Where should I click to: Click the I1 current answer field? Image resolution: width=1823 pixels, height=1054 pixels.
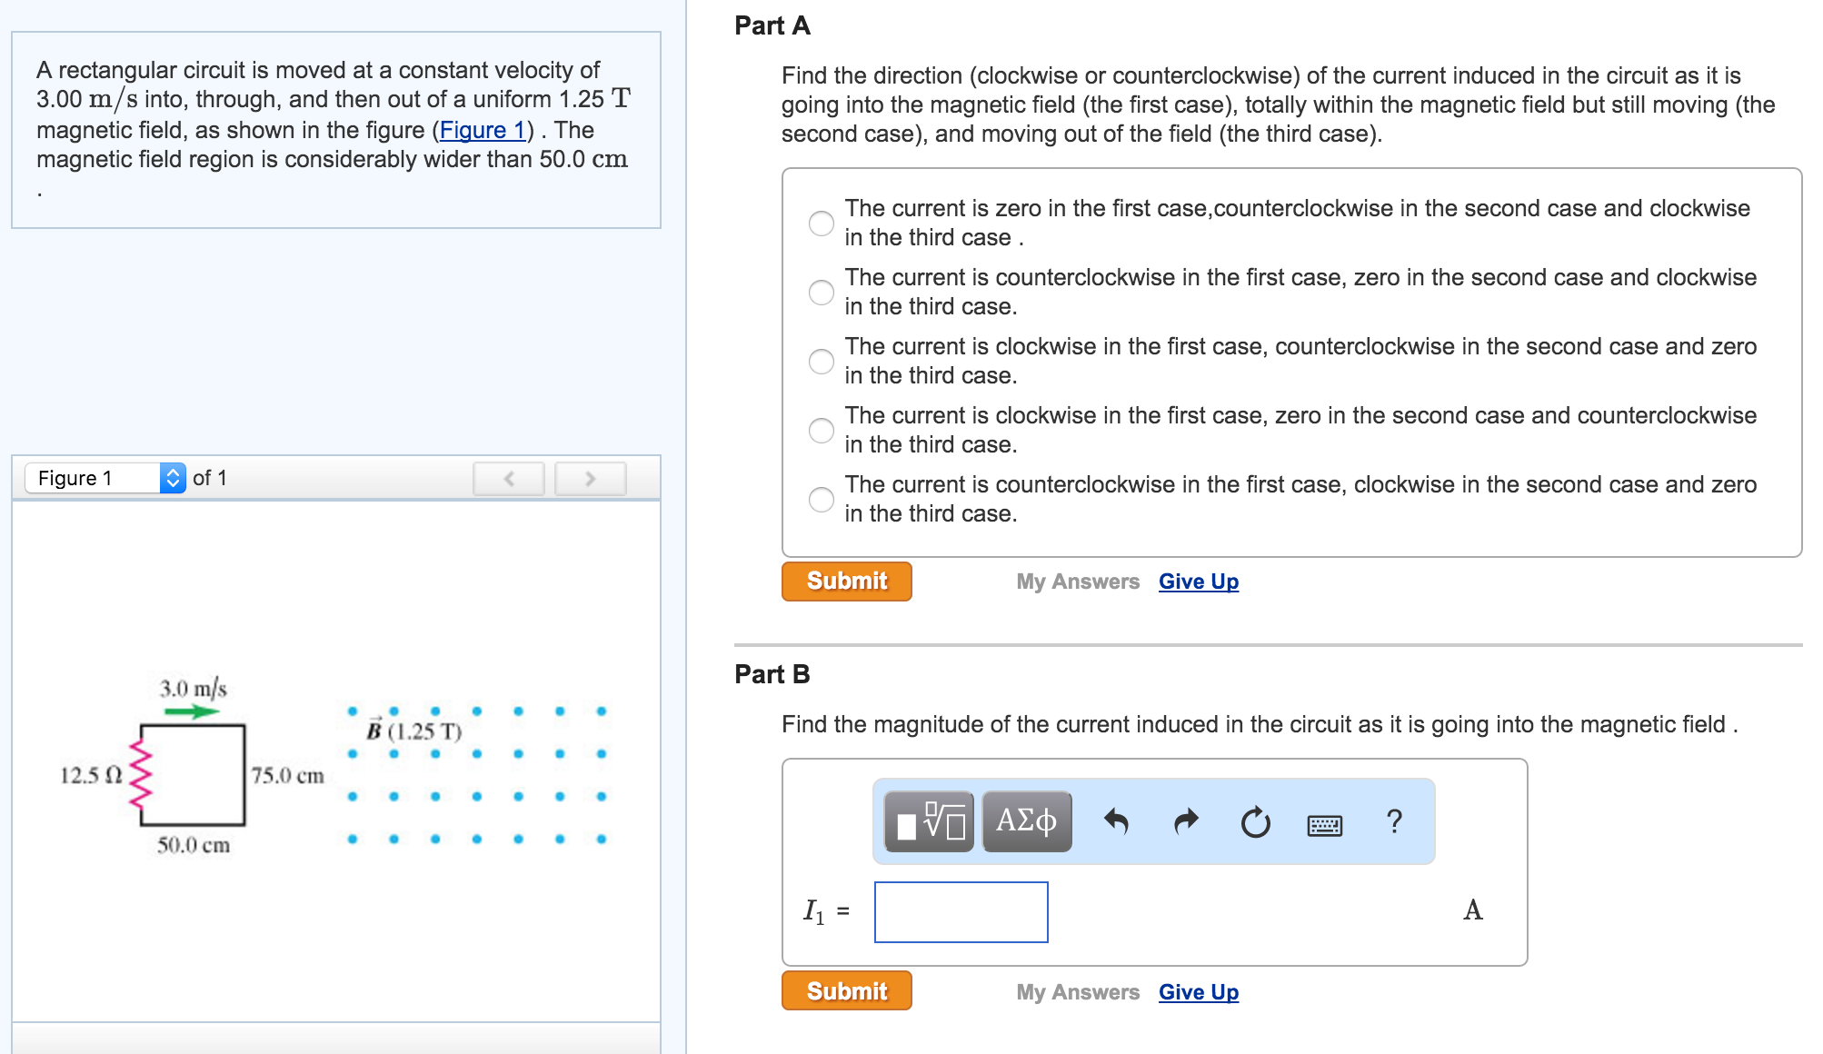pos(961,912)
